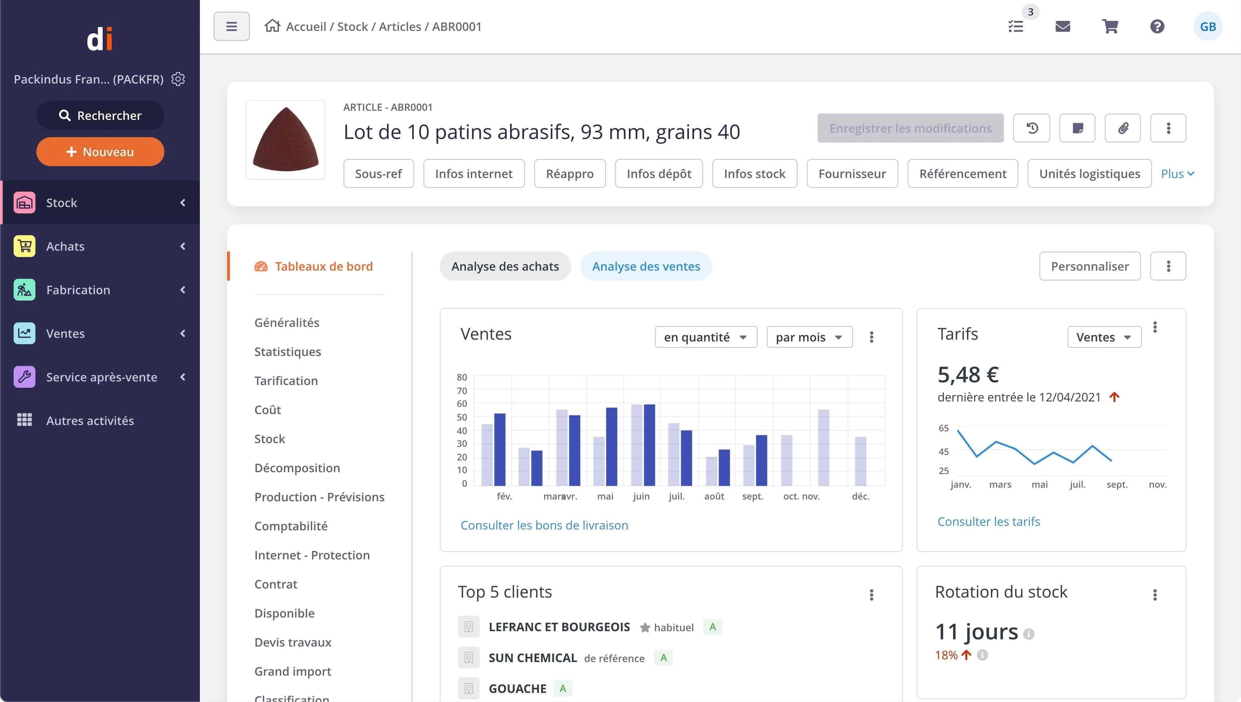Open the sticky note icon button
The width and height of the screenshot is (1241, 702).
click(x=1077, y=128)
